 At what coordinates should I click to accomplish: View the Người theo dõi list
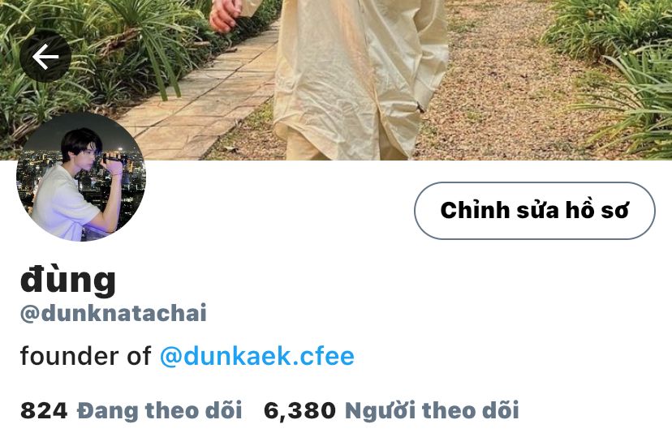click(x=432, y=410)
